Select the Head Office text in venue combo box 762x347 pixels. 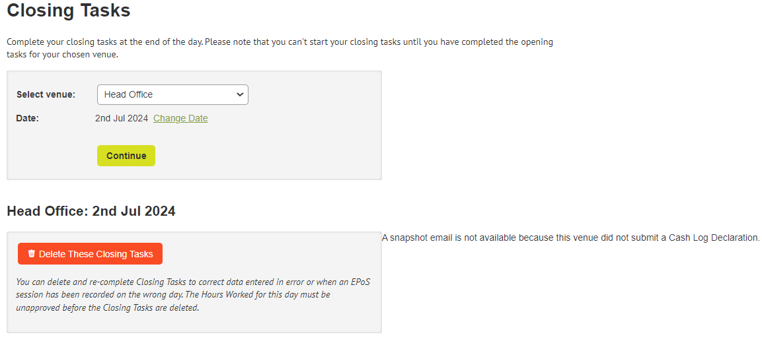click(x=128, y=94)
